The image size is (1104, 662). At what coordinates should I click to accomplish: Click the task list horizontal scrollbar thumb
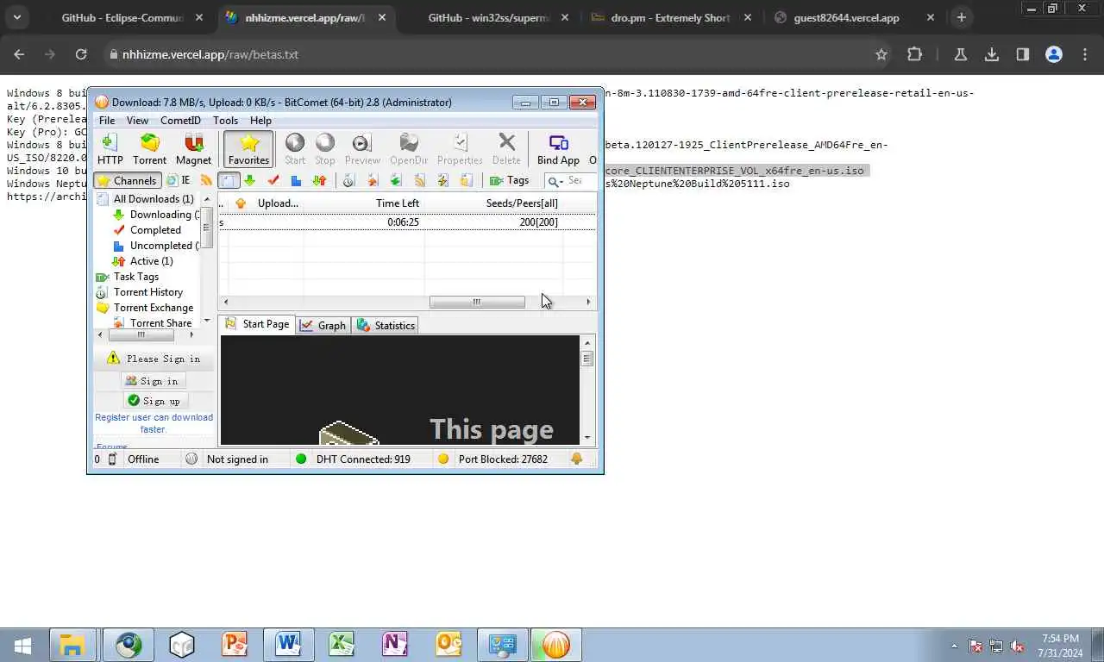coord(477,302)
